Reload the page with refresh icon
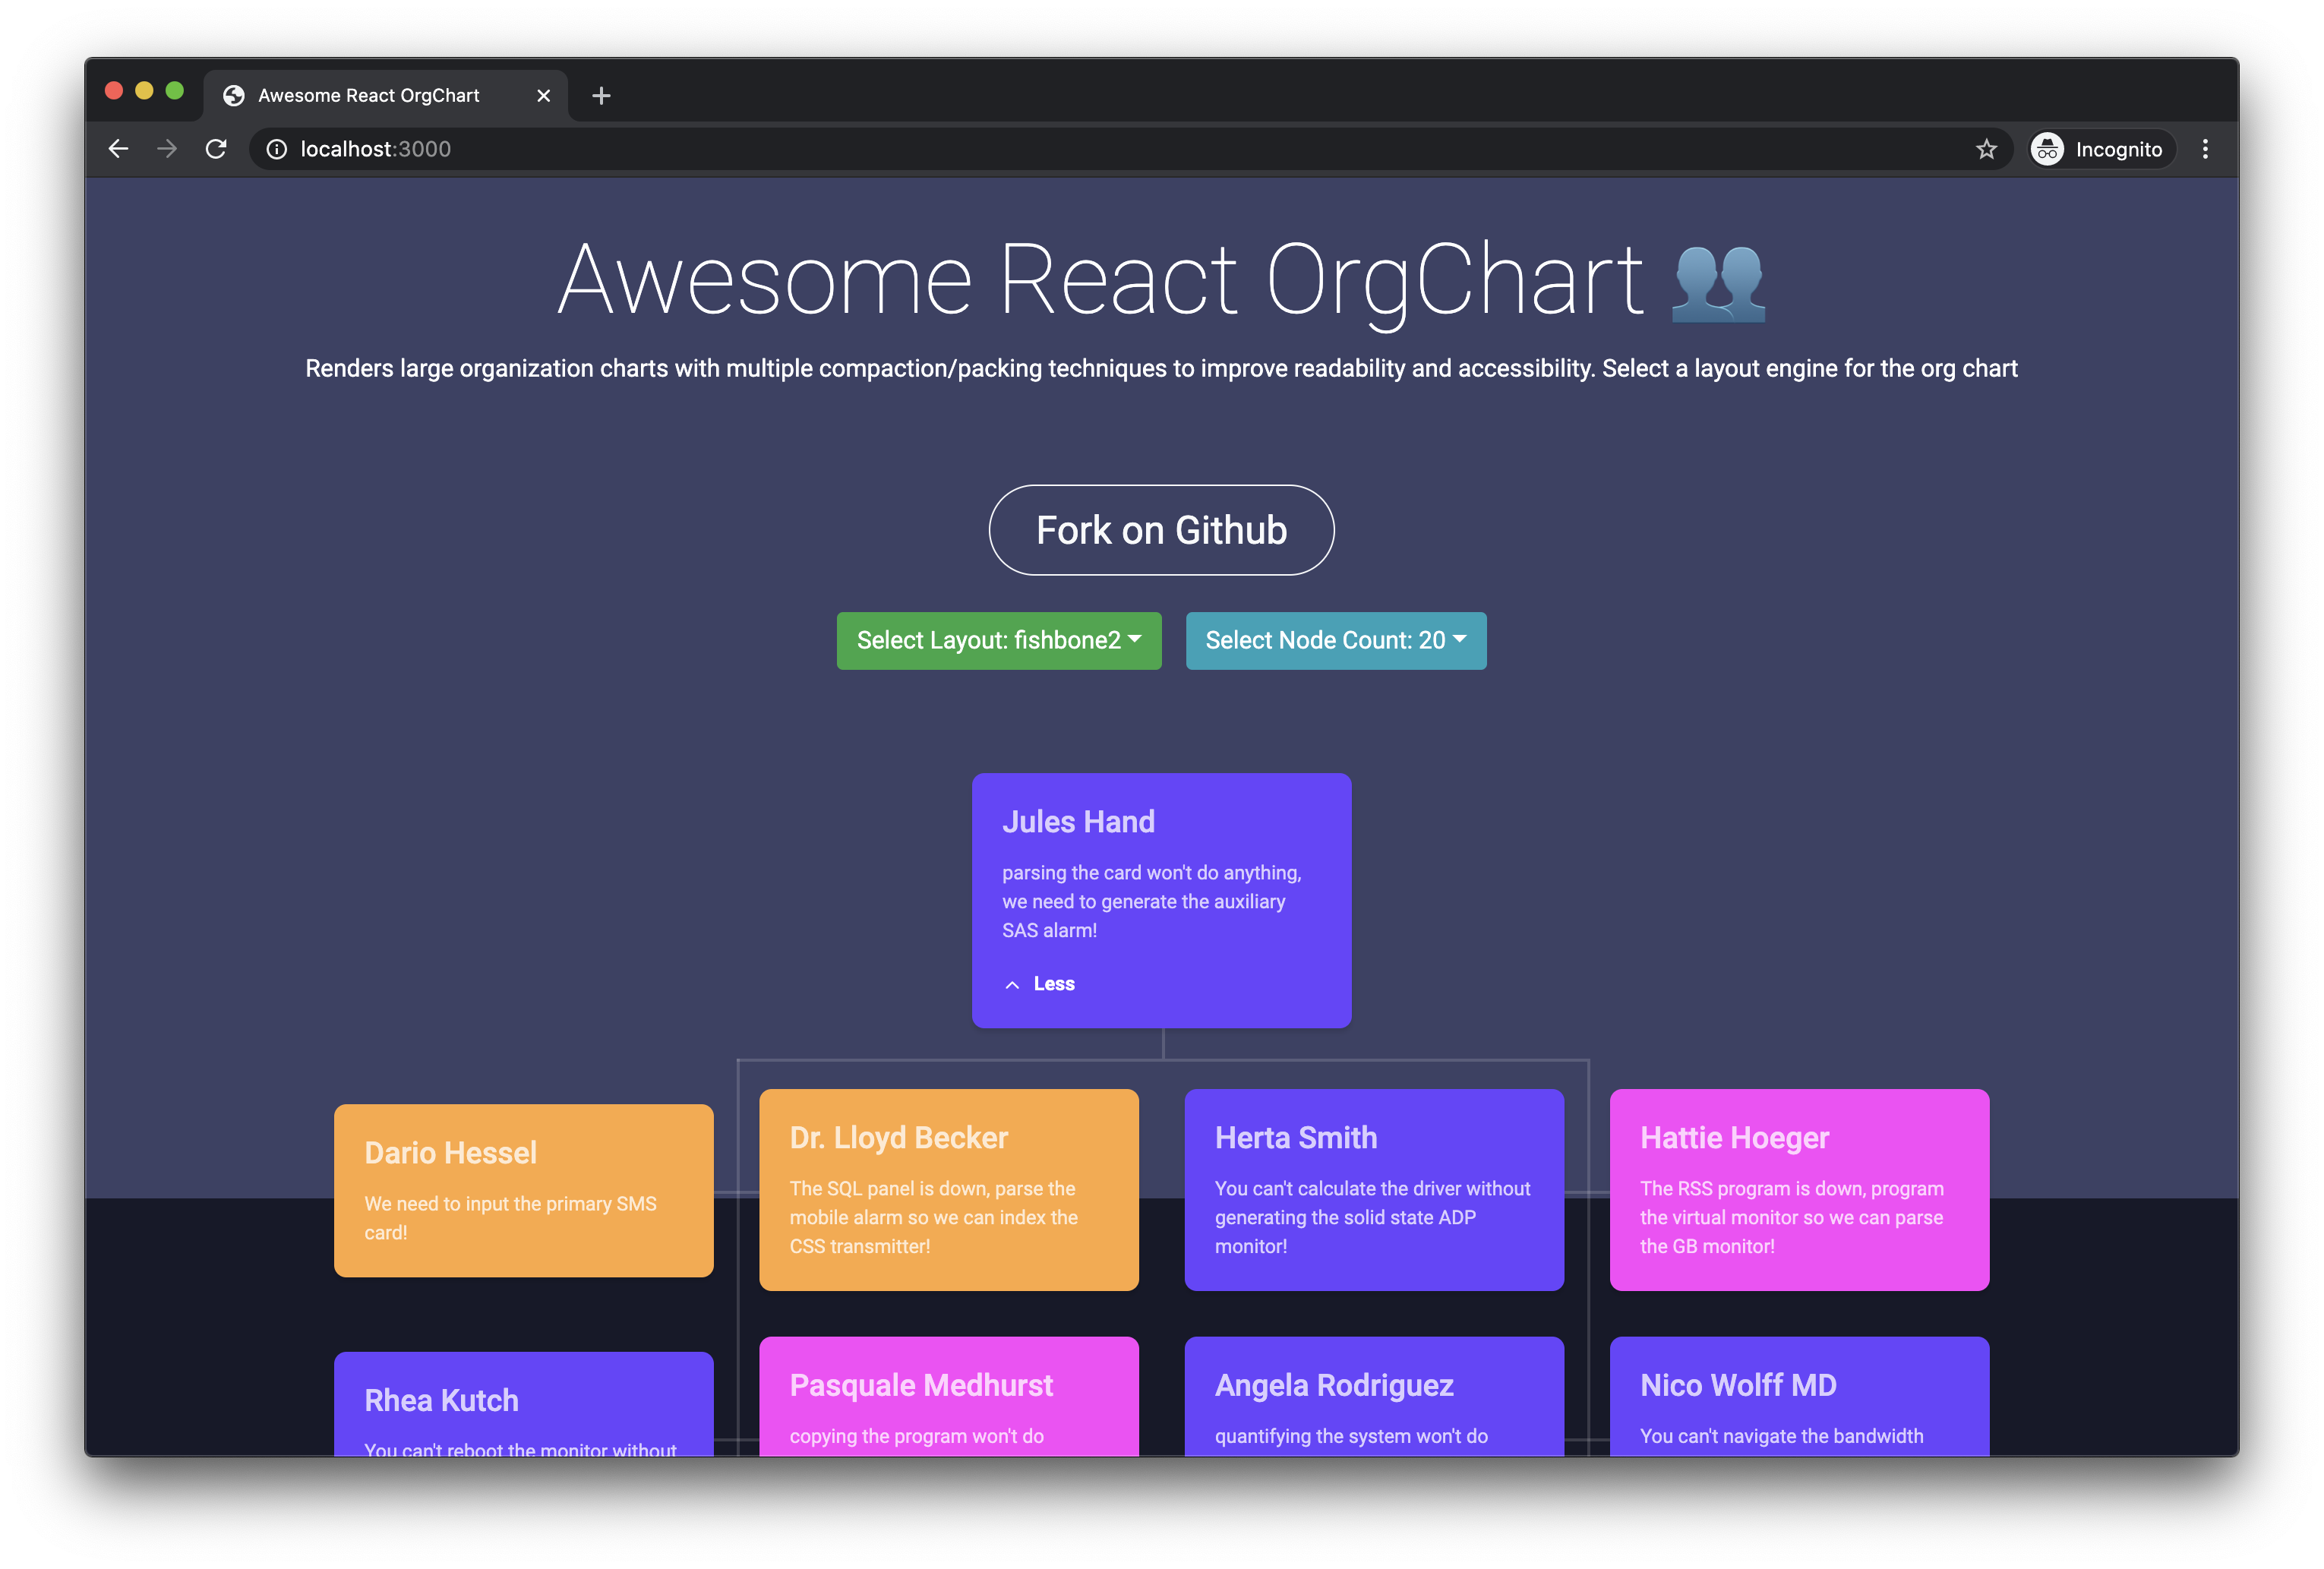The width and height of the screenshot is (2324, 1569). click(x=216, y=149)
